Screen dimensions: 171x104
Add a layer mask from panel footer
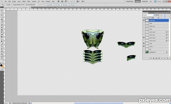[156, 58]
